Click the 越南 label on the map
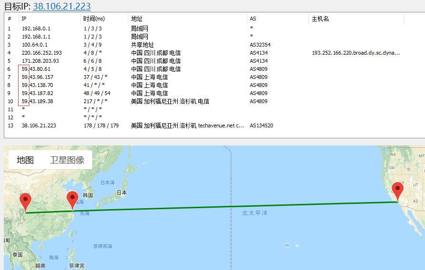The height and width of the screenshot is (270, 425). 40,266
